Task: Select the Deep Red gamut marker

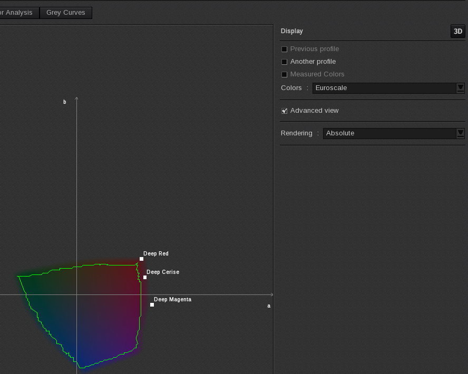Action: coord(141,259)
